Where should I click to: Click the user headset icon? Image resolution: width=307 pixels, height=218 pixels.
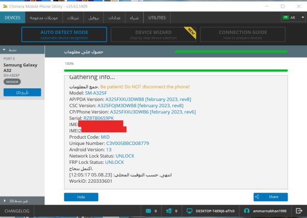pyautogui.click(x=247, y=211)
